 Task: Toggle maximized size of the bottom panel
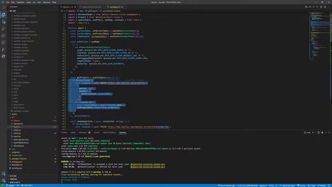326,132
